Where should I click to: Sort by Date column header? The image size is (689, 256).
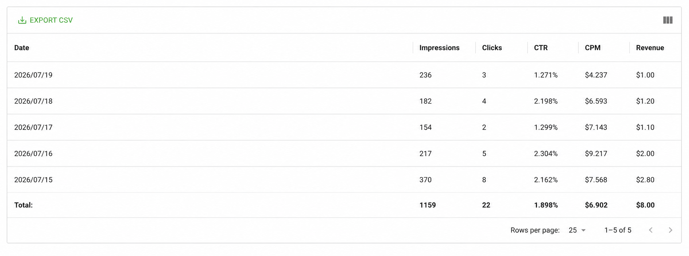pos(21,48)
